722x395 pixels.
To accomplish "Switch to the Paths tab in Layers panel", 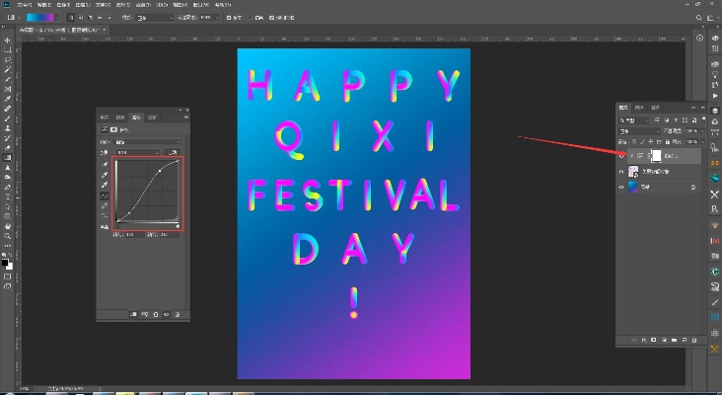I will tap(655, 108).
